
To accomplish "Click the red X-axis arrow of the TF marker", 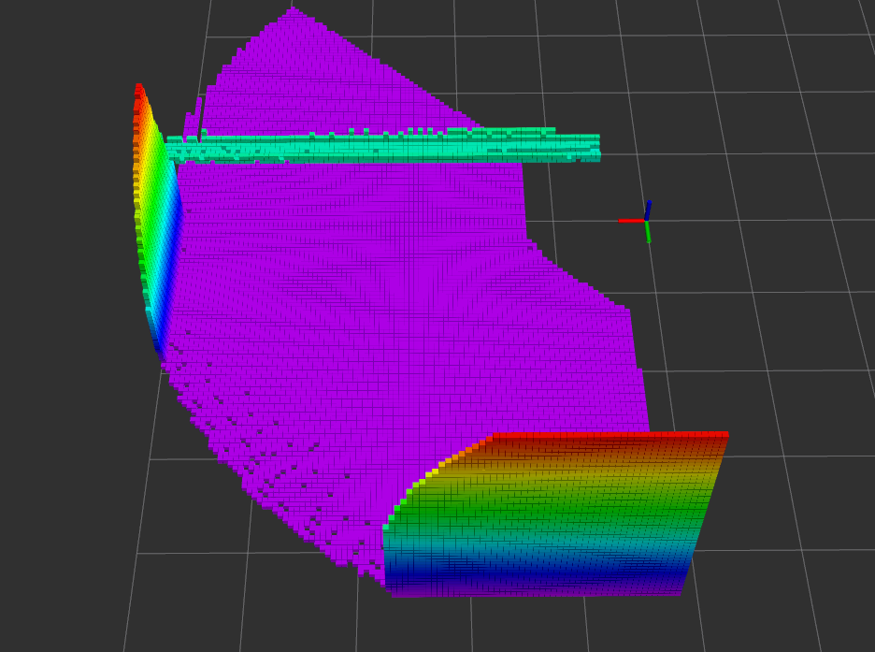I will click(x=633, y=220).
